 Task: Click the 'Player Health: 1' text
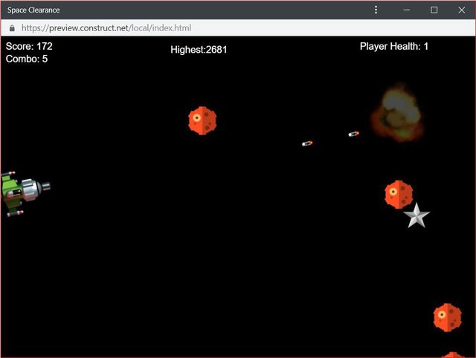(x=394, y=46)
